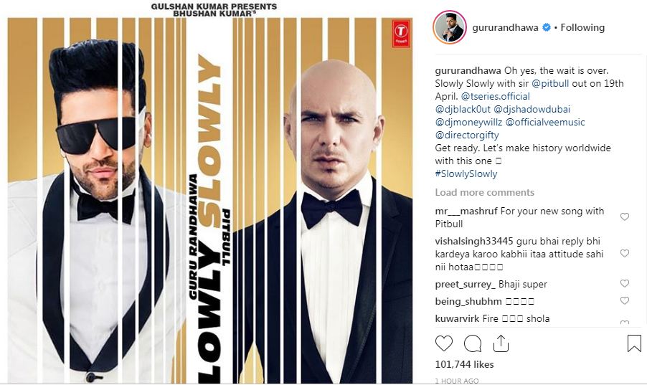Open the comment speech bubble icon
The image size is (647, 385).
point(473,343)
